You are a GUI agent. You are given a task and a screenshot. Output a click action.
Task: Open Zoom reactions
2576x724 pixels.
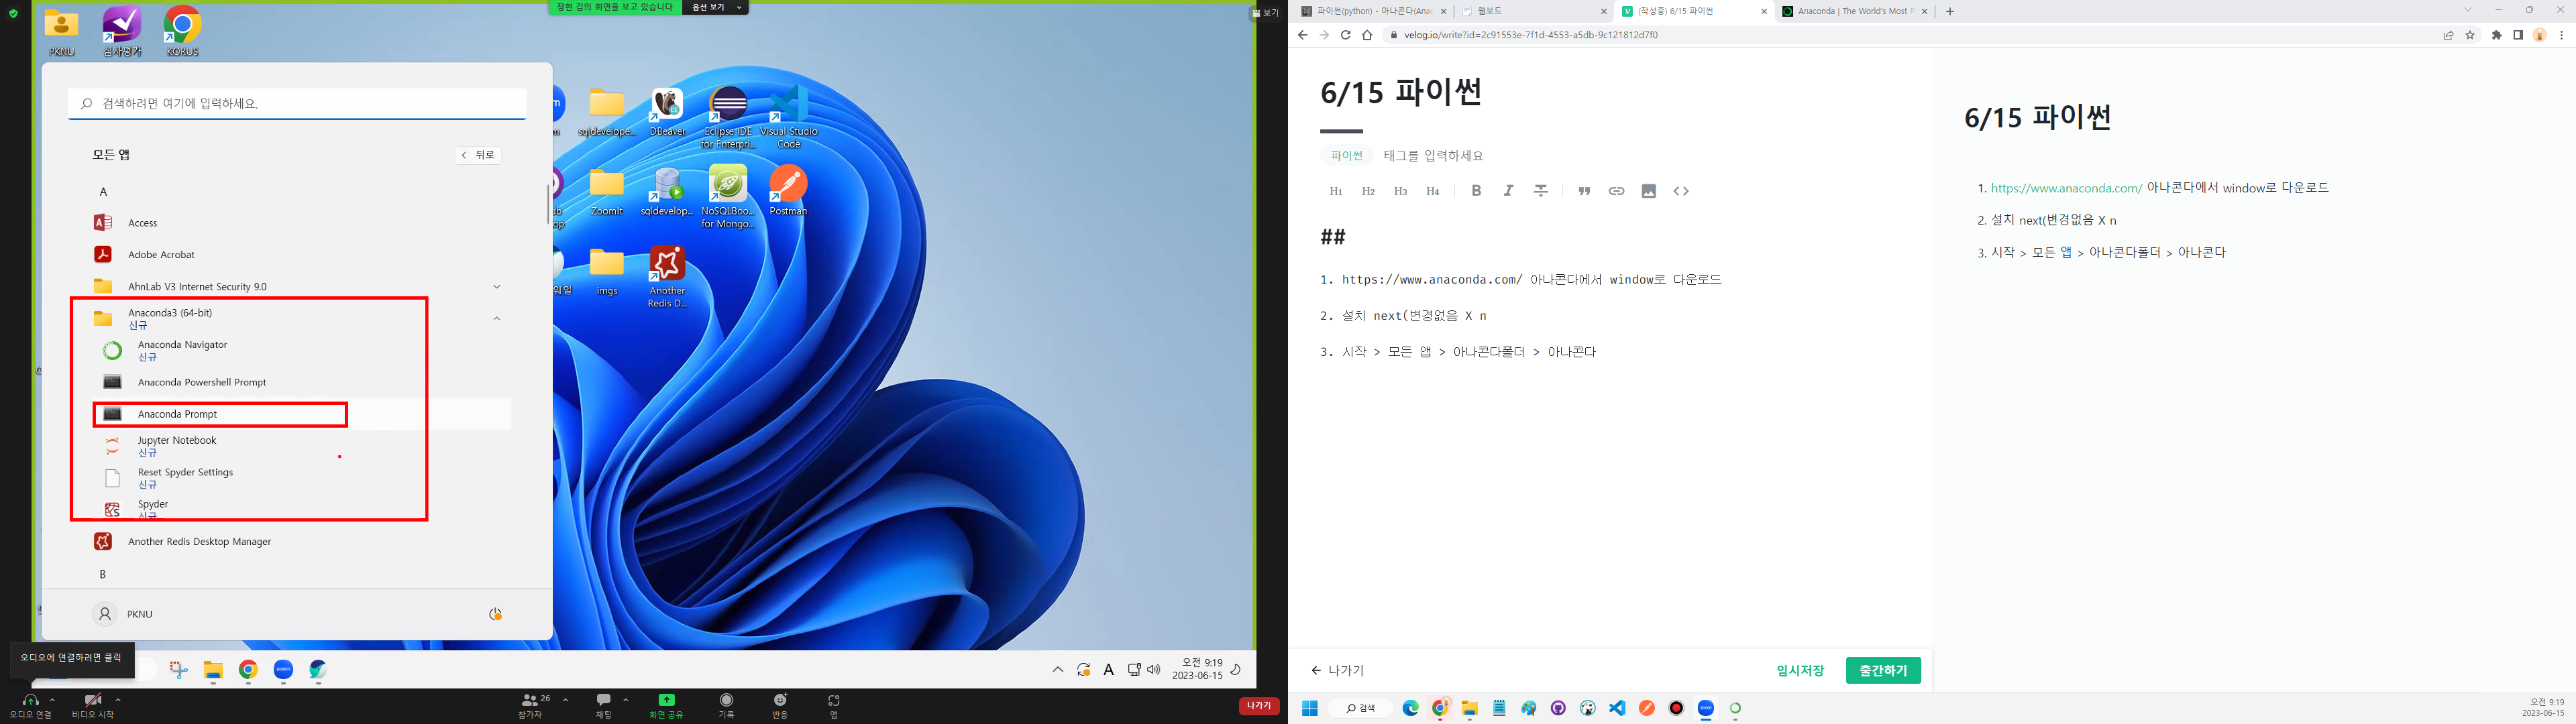click(780, 705)
